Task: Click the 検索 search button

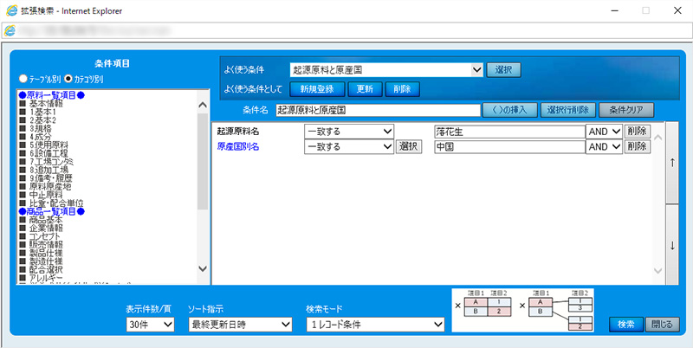Action: click(625, 325)
